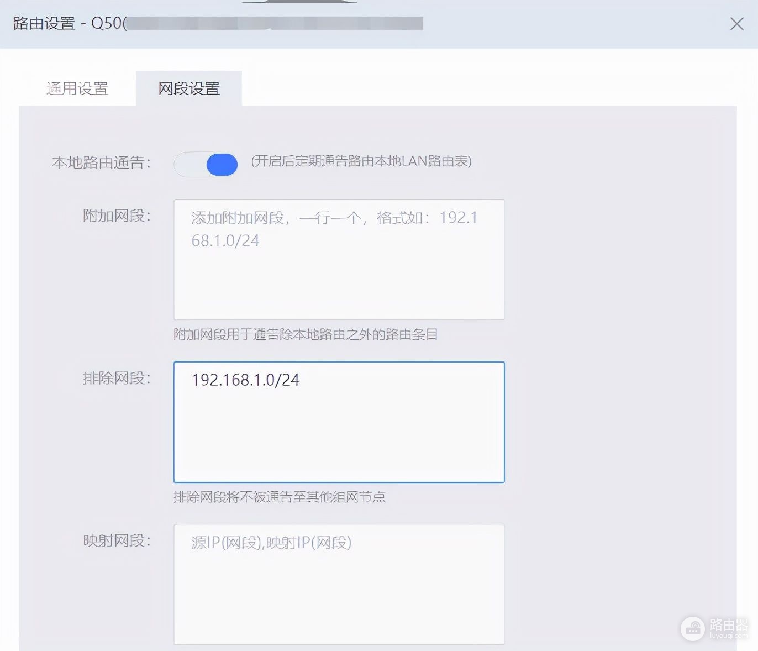Toggle the 本地路由通告 switch off
This screenshot has height=651, width=758.
coord(206,164)
